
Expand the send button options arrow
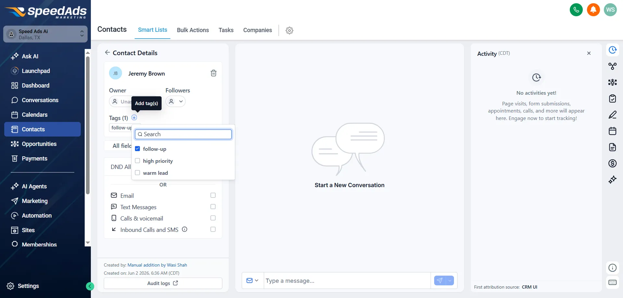[450, 280]
